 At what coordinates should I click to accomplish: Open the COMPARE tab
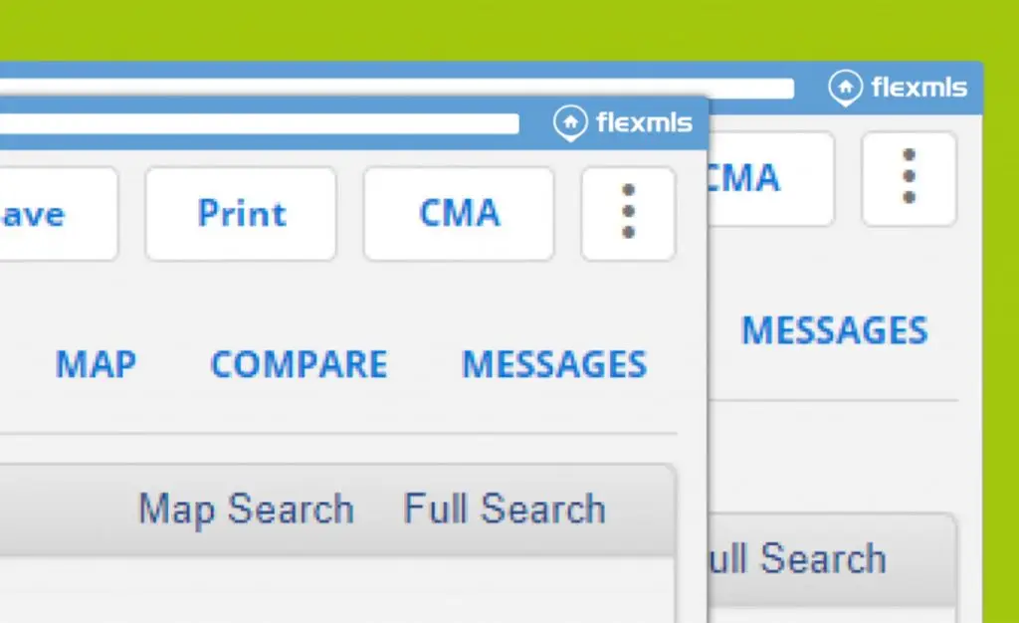(299, 365)
